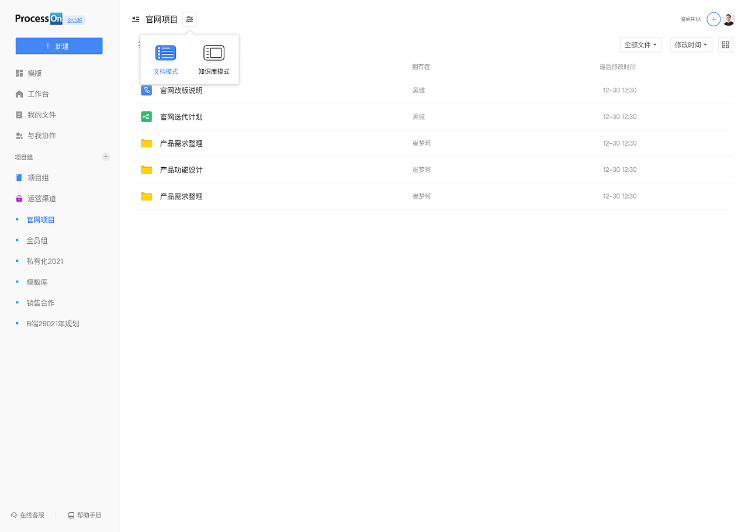Viewport: 748px width, 532px height.
Task: Click the 与我协作 people icon
Action: point(19,136)
